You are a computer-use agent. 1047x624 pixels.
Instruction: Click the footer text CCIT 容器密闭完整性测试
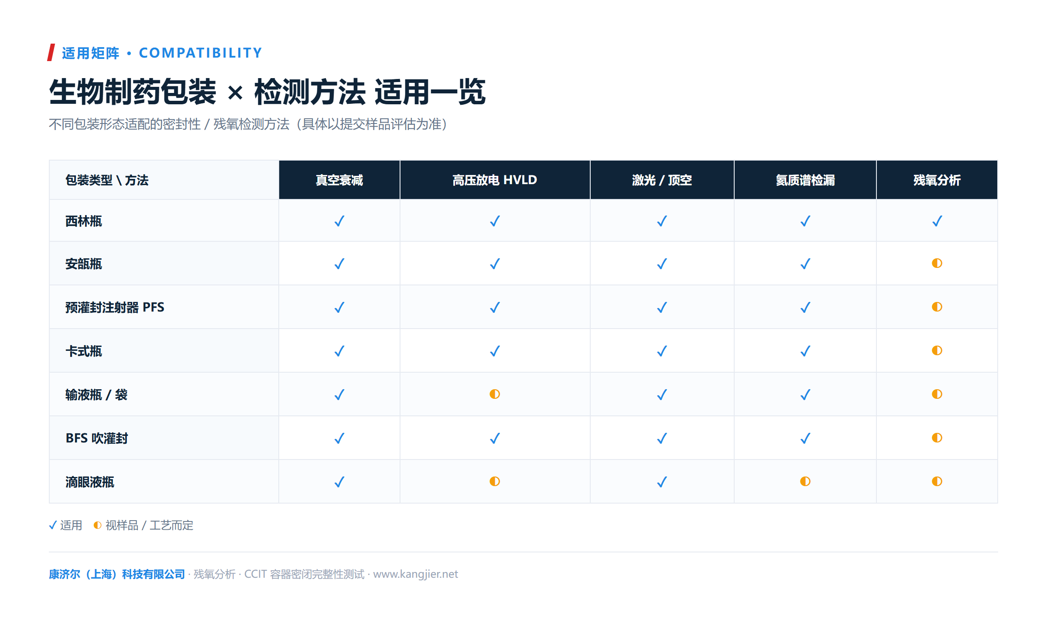[x=304, y=574]
